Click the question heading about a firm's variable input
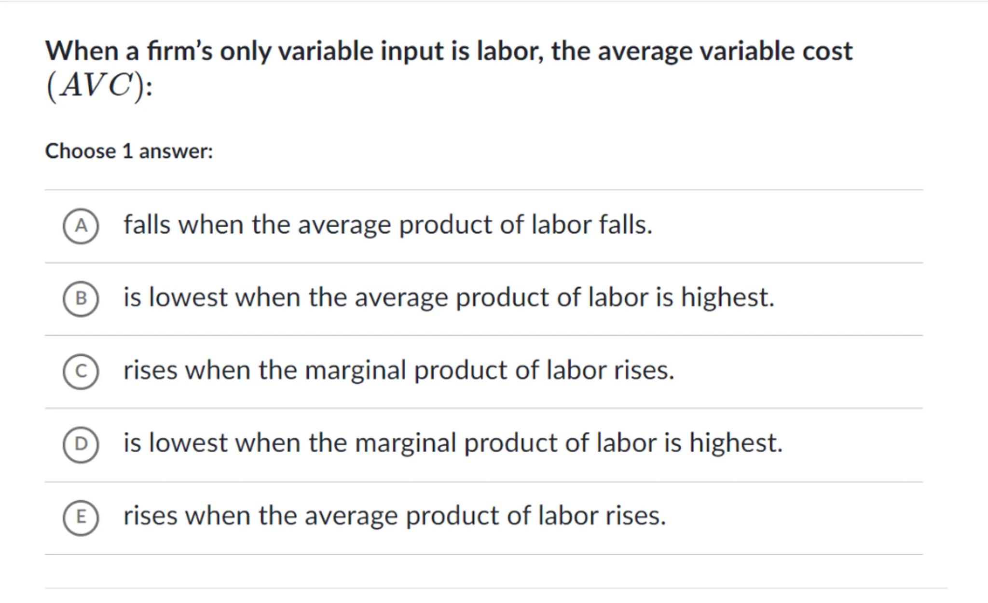Image resolution: width=988 pixels, height=603 pixels. pos(449,51)
